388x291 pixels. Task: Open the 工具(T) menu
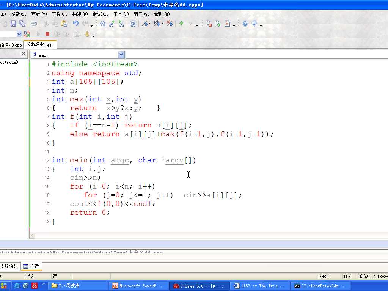[121, 14]
